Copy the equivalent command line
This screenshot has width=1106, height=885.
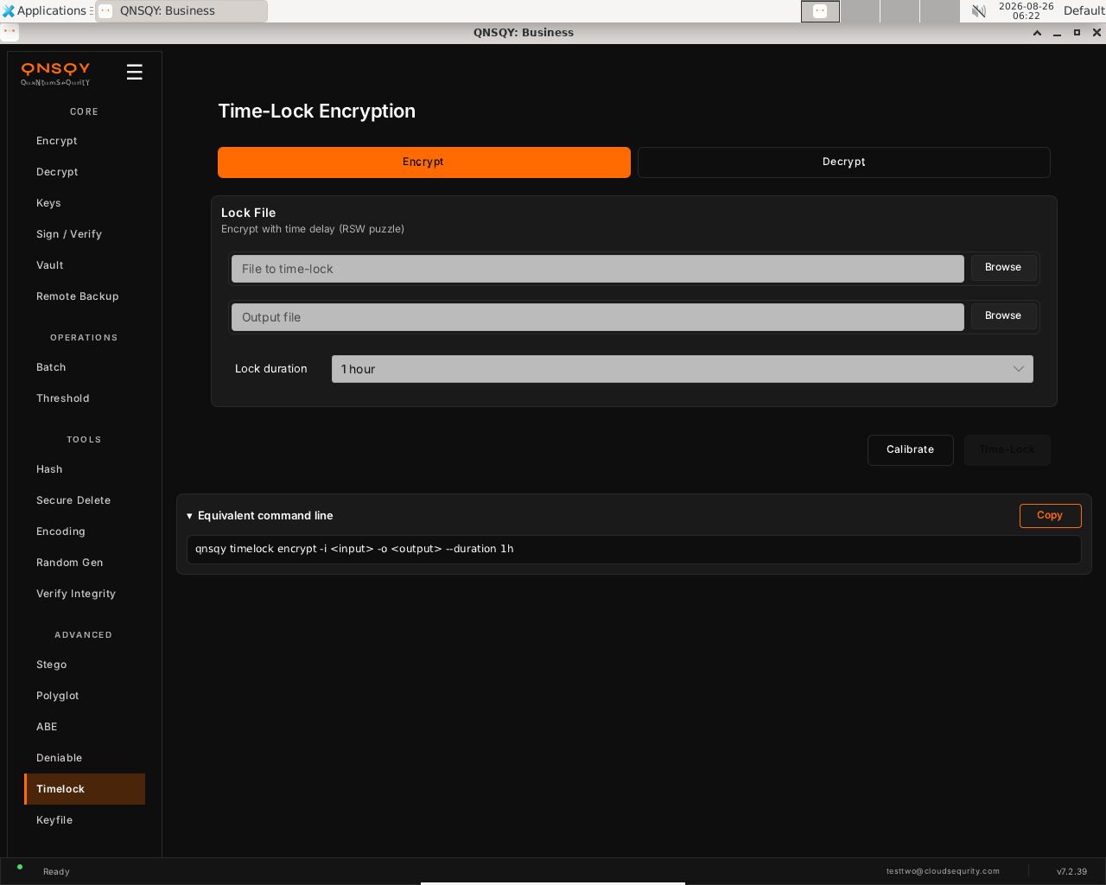[1050, 516]
